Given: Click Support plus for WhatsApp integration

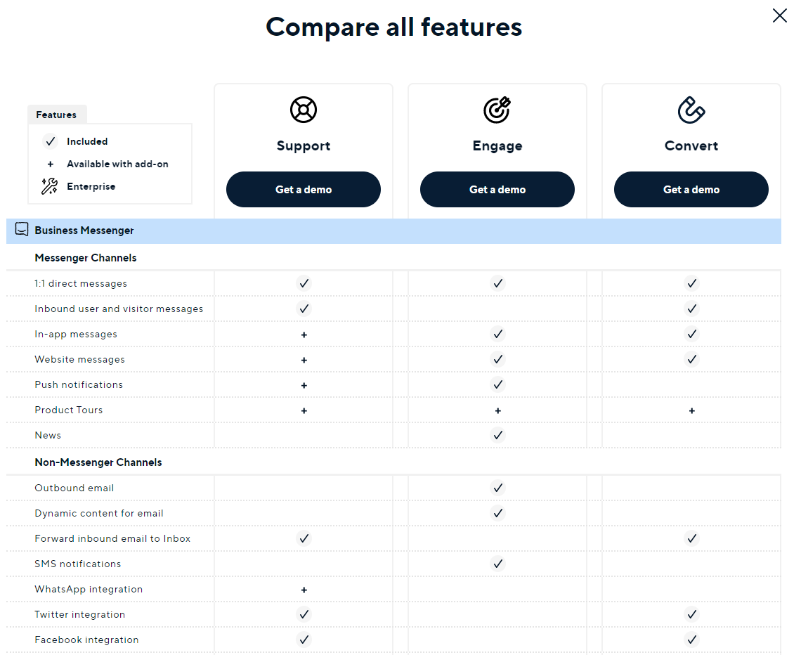Looking at the screenshot, I should (x=304, y=590).
